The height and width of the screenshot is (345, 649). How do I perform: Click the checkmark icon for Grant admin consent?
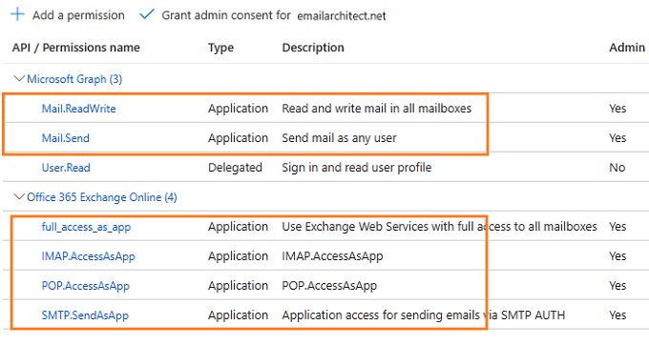click(147, 14)
